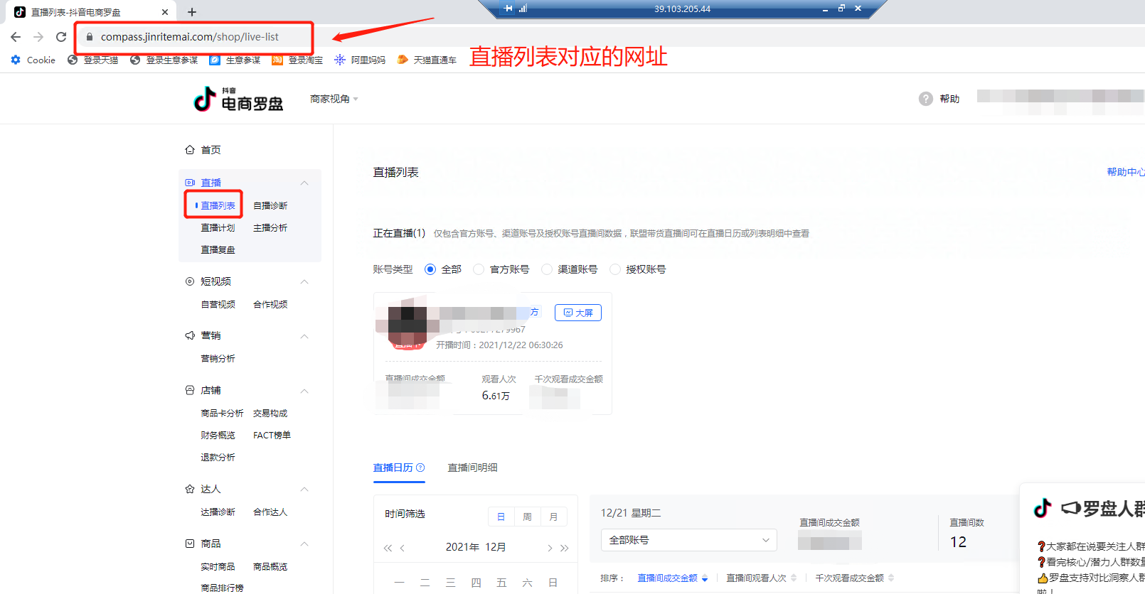
Task: Open the 全部账号 dropdown
Action: pyautogui.click(x=688, y=540)
